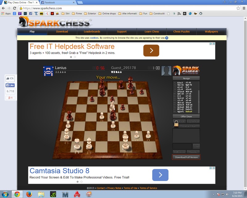Click the Fullscreen button

pyautogui.click(x=179, y=152)
